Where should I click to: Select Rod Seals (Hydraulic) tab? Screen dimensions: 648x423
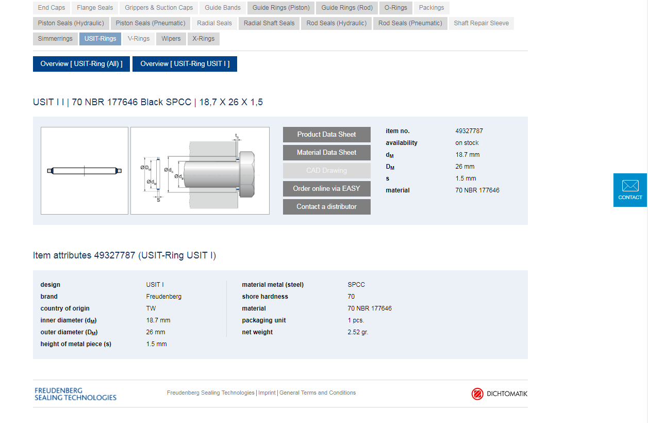tap(337, 23)
